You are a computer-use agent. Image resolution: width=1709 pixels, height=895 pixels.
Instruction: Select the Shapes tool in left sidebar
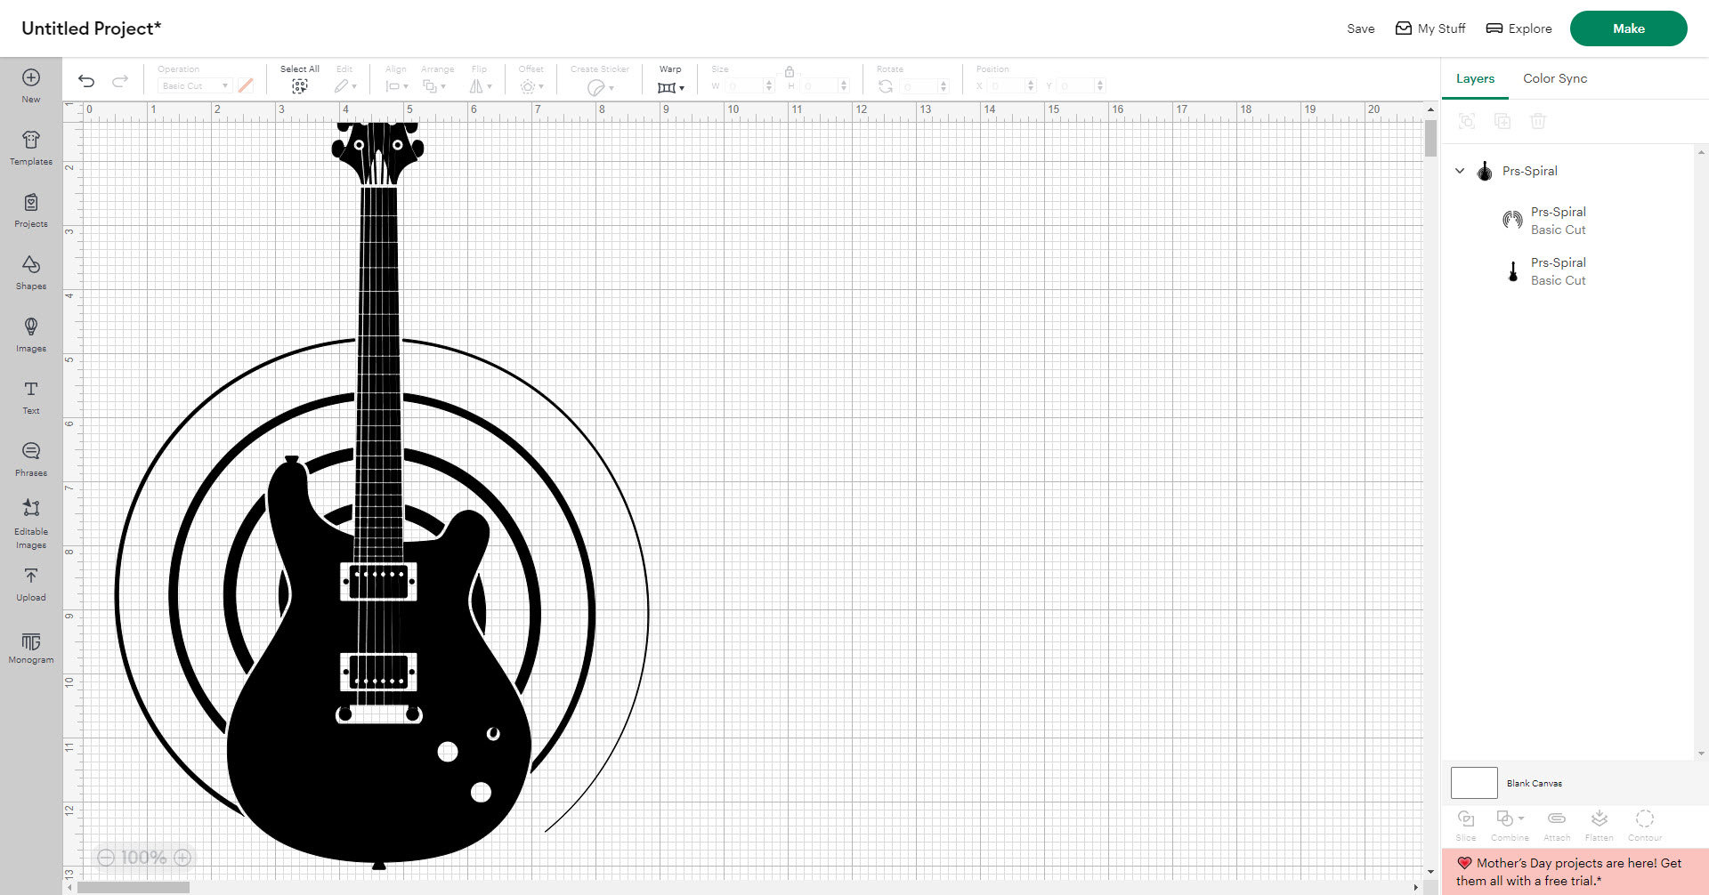[30, 271]
